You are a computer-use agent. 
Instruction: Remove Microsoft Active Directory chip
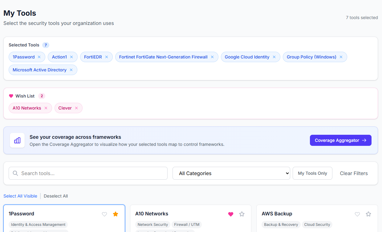pyautogui.click(x=71, y=70)
